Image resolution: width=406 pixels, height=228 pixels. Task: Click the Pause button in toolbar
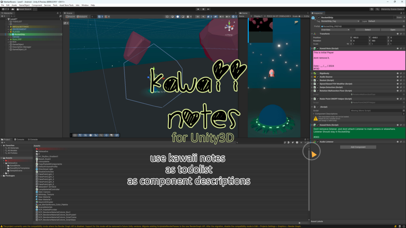click(203, 9)
